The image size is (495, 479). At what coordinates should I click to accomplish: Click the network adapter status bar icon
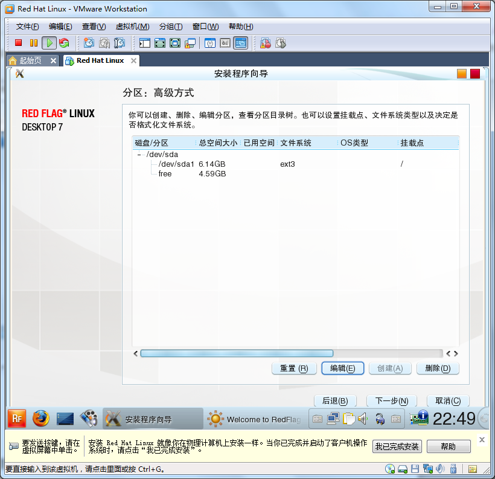(x=428, y=469)
